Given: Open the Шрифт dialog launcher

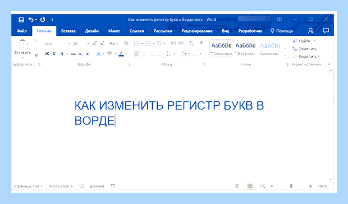Looking at the screenshot, I should pos(129,64).
